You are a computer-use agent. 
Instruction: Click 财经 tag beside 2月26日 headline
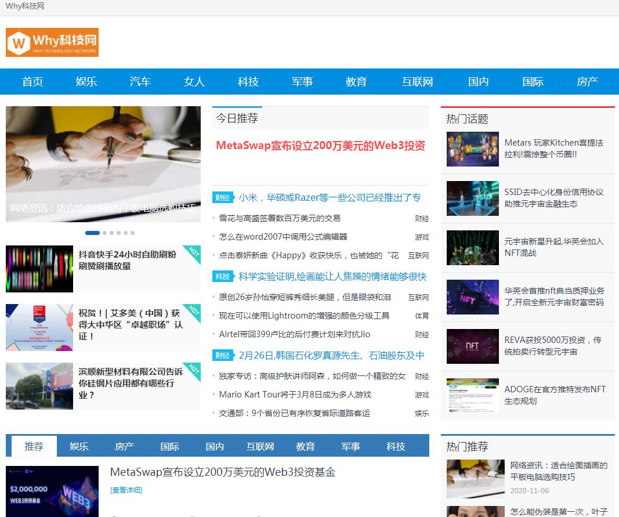pos(223,356)
